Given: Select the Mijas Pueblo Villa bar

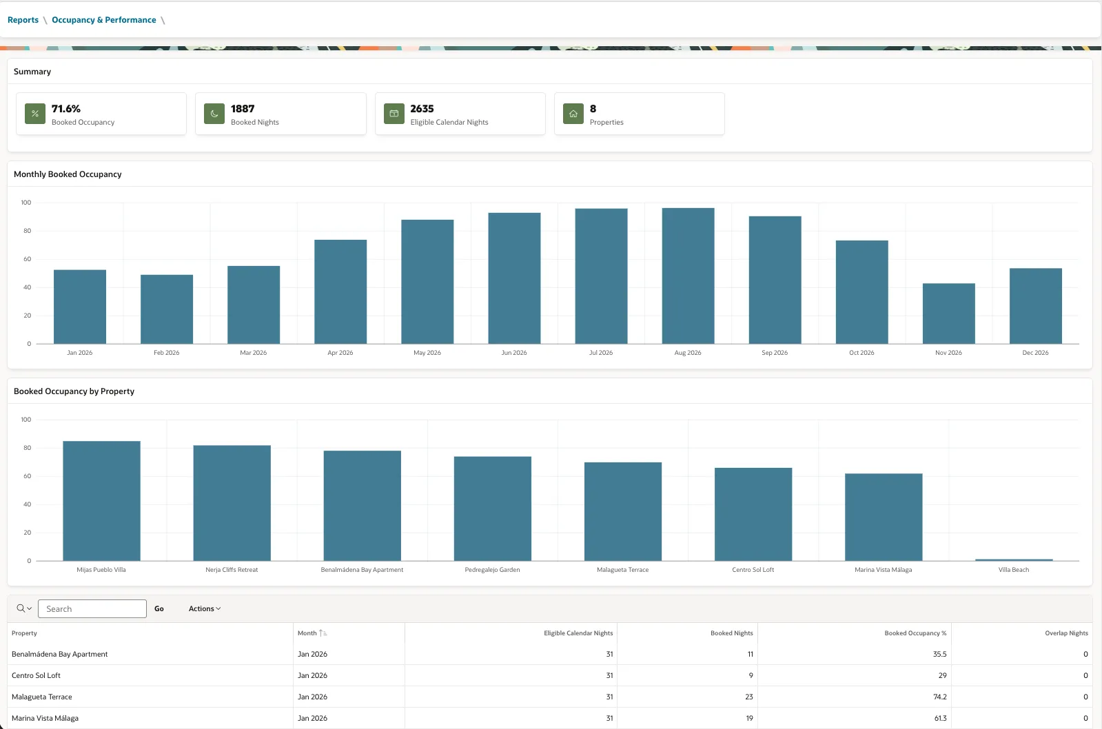Looking at the screenshot, I should click(x=101, y=501).
